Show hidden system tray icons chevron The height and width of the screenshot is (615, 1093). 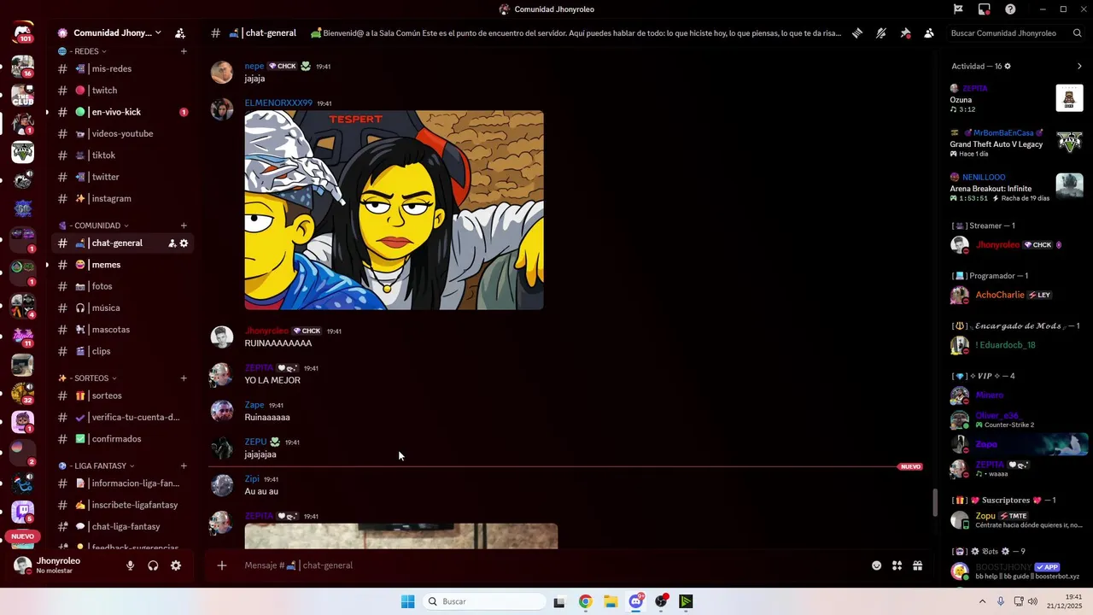pos(982,601)
